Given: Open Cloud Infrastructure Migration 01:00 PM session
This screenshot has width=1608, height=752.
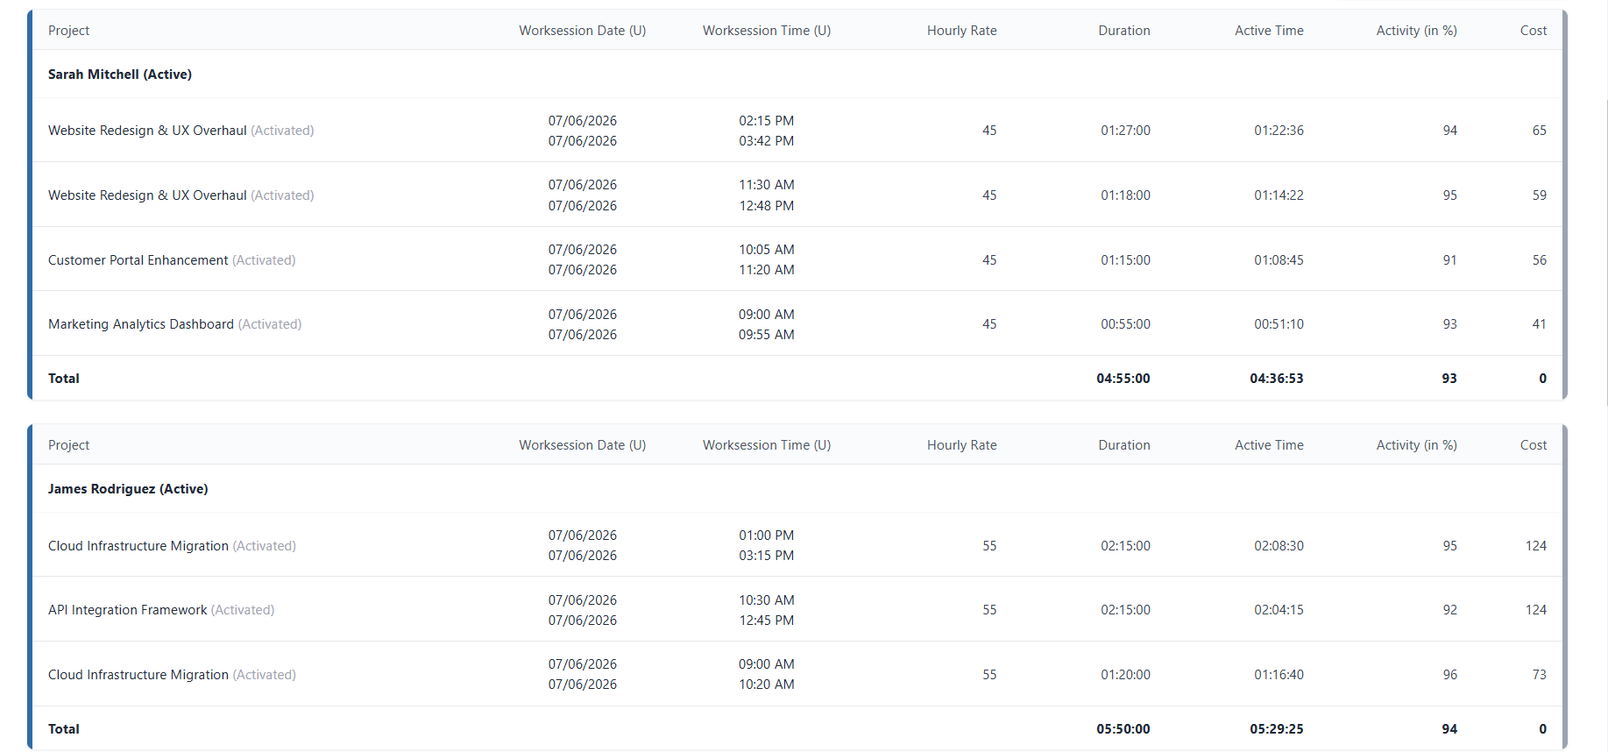Looking at the screenshot, I should coord(797,546).
